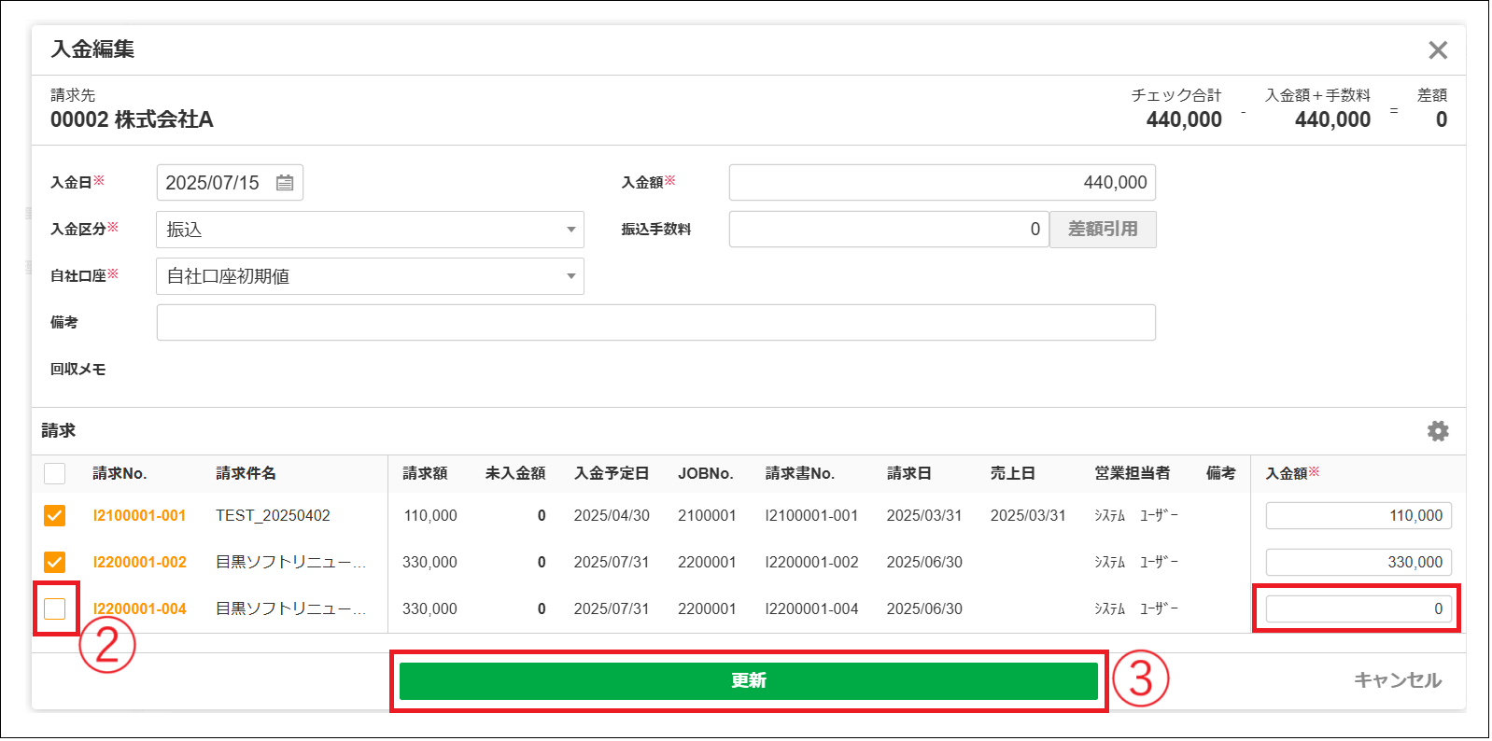Check the I2200001-004 row checkbox

55,608
